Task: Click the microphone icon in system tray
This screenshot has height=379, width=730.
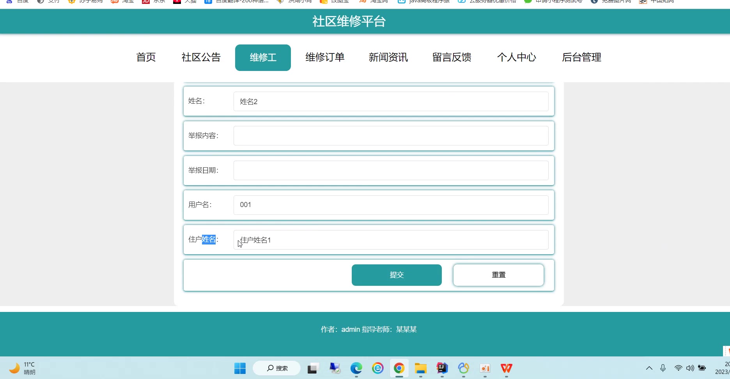Action: pos(663,368)
